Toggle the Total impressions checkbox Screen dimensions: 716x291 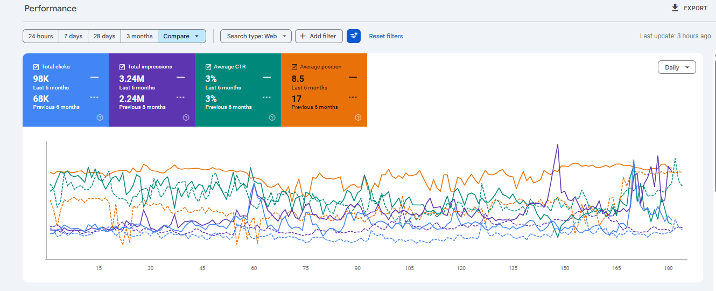point(122,67)
